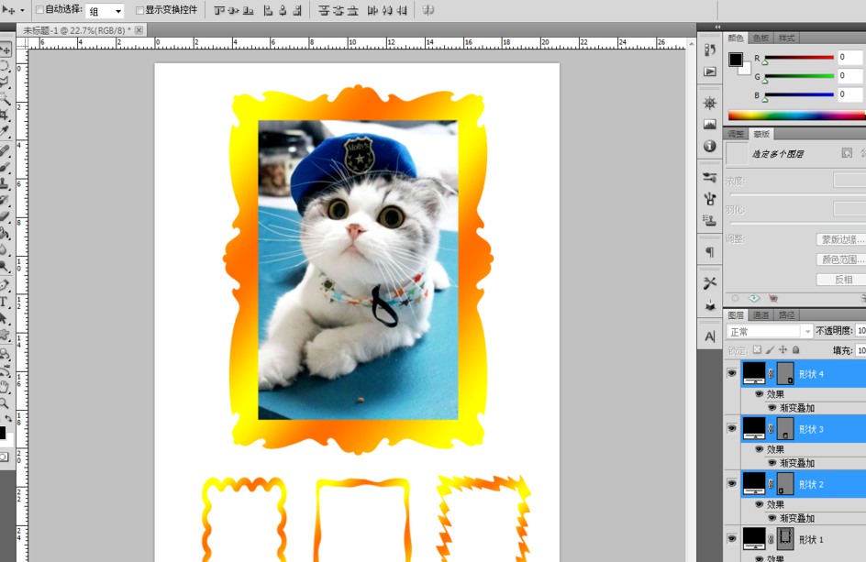The image size is (866, 562).
Task: Click Distribute top edges icon in options bar
Action: click(x=324, y=10)
